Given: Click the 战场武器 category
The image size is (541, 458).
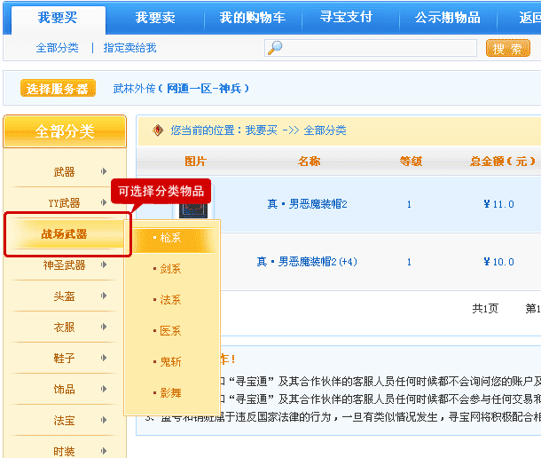Looking at the screenshot, I should tap(64, 234).
